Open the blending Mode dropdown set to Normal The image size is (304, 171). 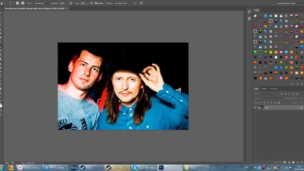pos(41,3)
